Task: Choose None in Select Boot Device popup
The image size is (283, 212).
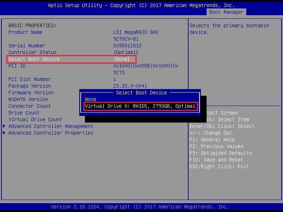Action: (x=91, y=99)
